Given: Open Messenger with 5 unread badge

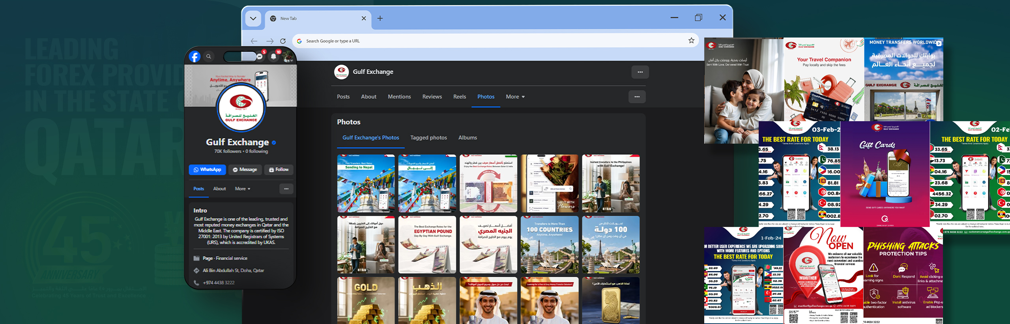Looking at the screenshot, I should coord(260,56).
